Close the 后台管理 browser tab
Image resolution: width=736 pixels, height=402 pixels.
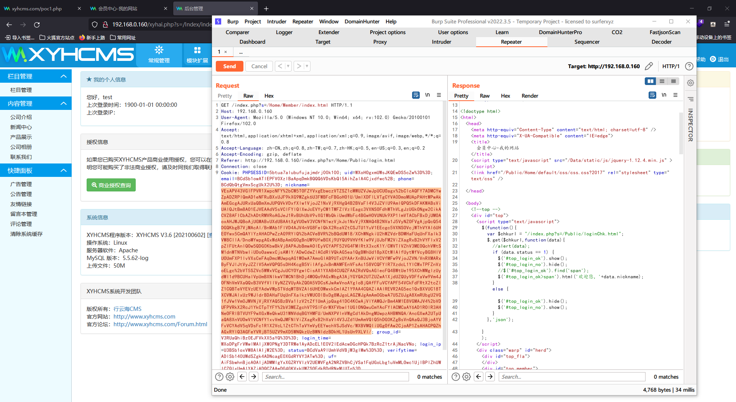tap(252, 8)
